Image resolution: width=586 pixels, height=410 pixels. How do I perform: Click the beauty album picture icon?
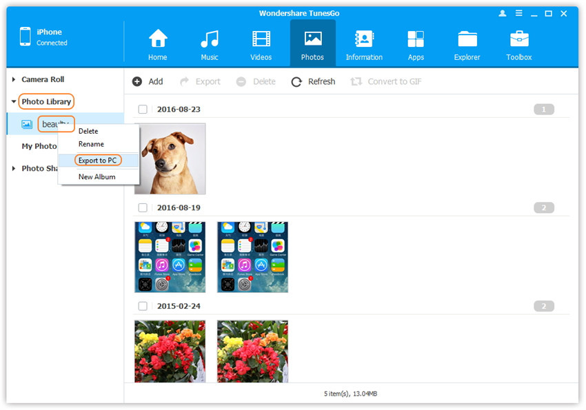point(27,124)
